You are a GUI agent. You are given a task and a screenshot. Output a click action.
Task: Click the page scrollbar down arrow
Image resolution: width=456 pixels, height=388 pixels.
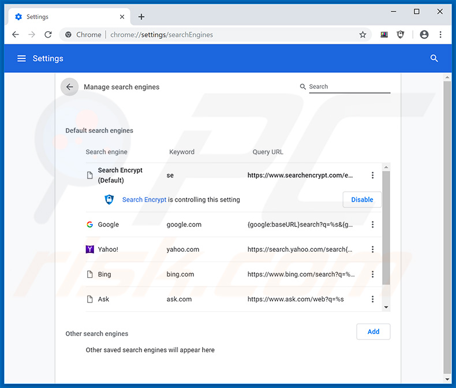[447, 379]
